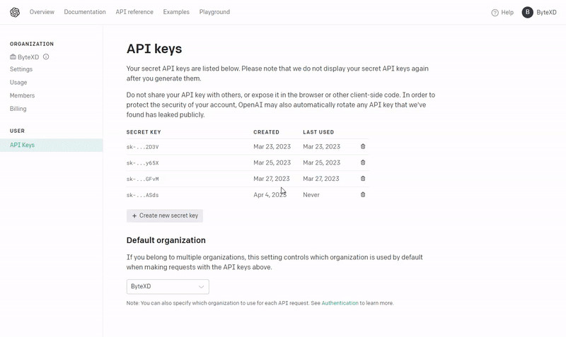Create new secret key
566x337 pixels.
(165, 215)
